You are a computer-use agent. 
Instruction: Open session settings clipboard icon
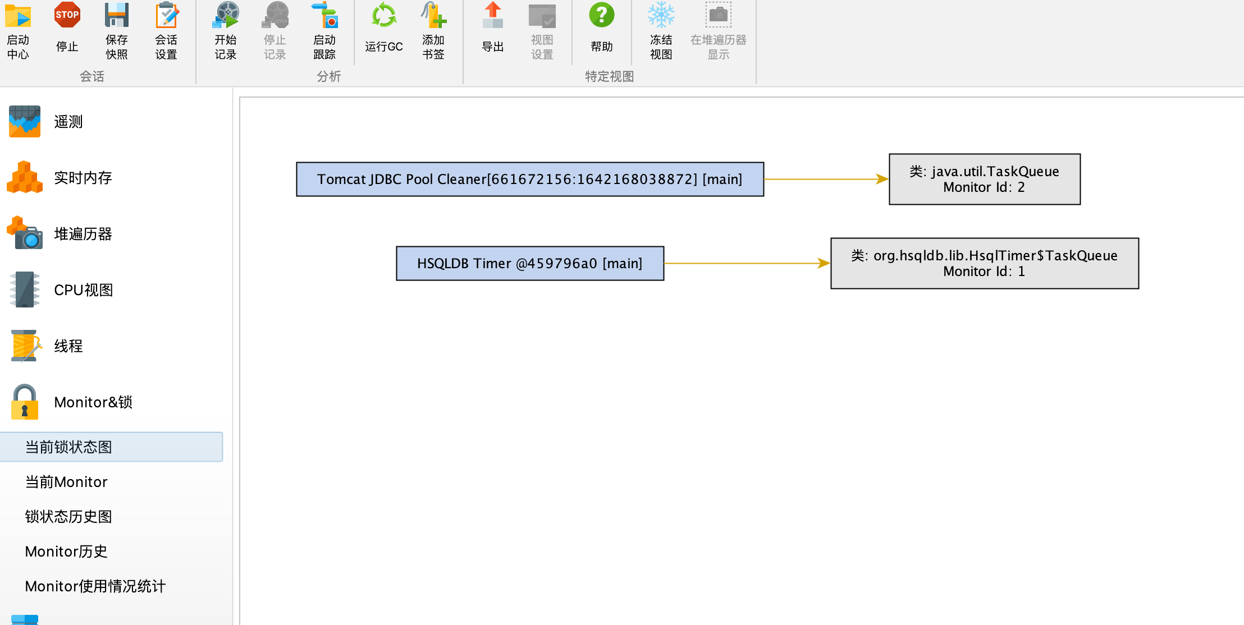(x=166, y=16)
